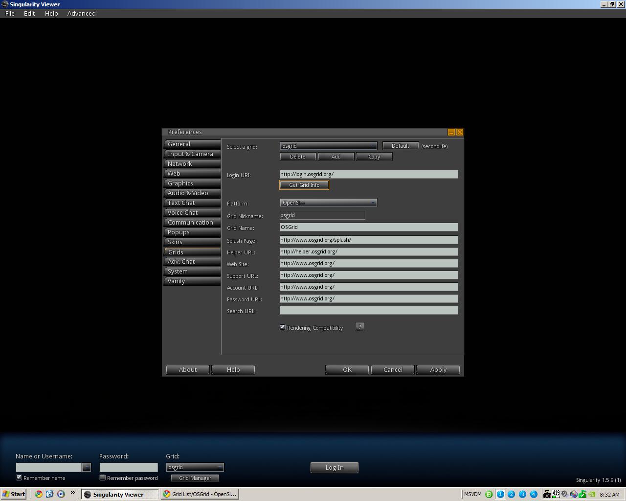Click the Grid Manager button
This screenshot has width=626, height=501.
[195, 478]
